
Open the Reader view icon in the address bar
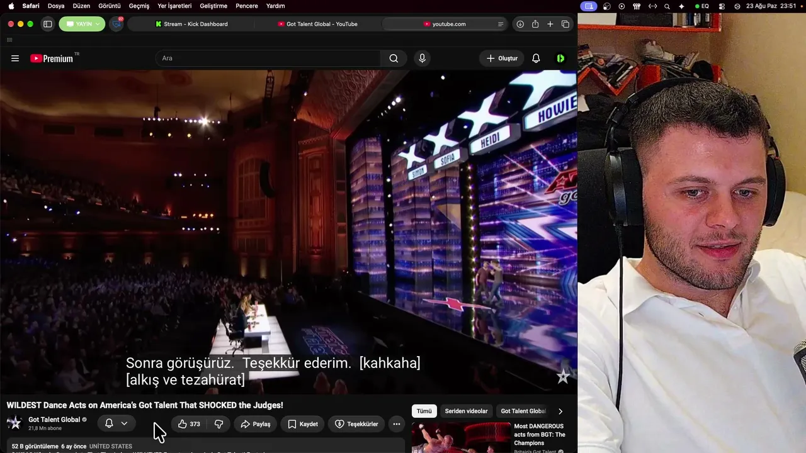point(501,24)
